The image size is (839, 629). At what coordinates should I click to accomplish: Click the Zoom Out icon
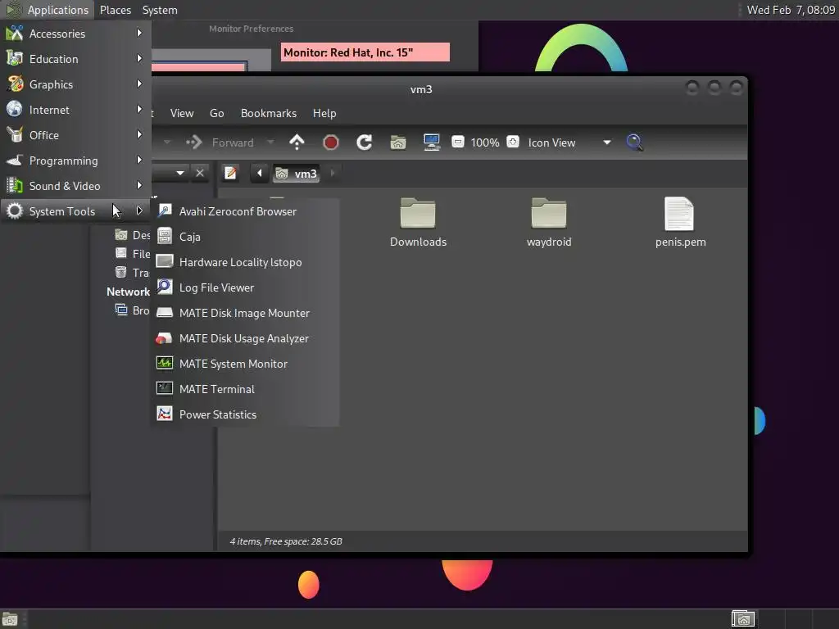[457, 142]
